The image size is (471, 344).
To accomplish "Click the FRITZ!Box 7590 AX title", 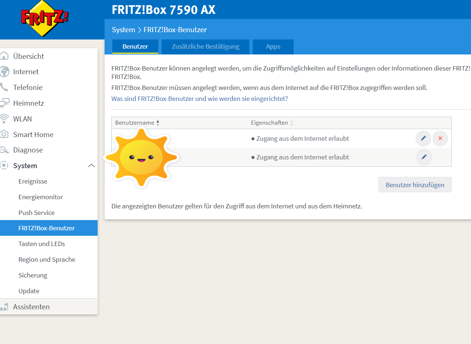I will (x=163, y=10).
